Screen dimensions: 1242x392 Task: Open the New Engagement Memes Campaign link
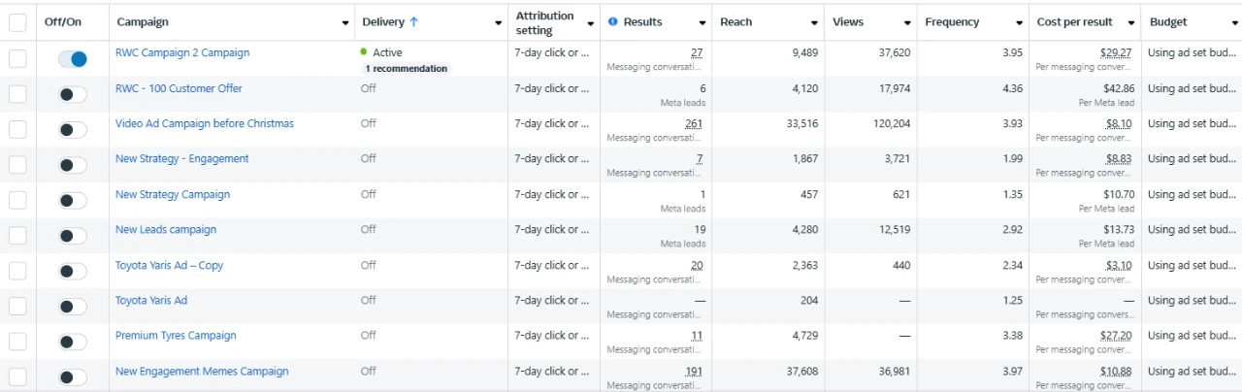[x=202, y=372]
